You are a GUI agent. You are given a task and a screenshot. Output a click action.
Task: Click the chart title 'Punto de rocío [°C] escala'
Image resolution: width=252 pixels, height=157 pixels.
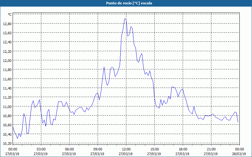[x=129, y=3]
